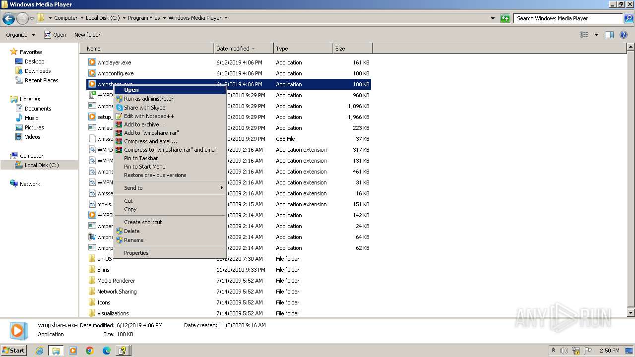Screen dimensions: 635x357
Task: Click the wmpconfig.exe file icon
Action: (92, 73)
